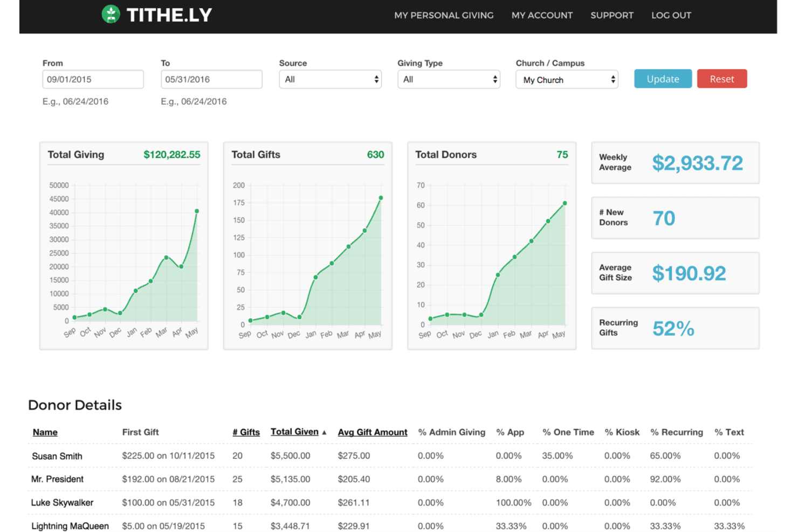798x532 pixels.
Task: Click the Tithe.ly green logo icon
Action: point(111,15)
